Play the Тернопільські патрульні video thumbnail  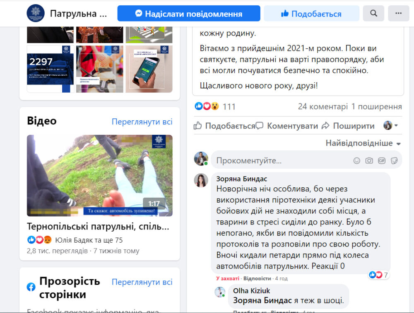(x=100, y=176)
